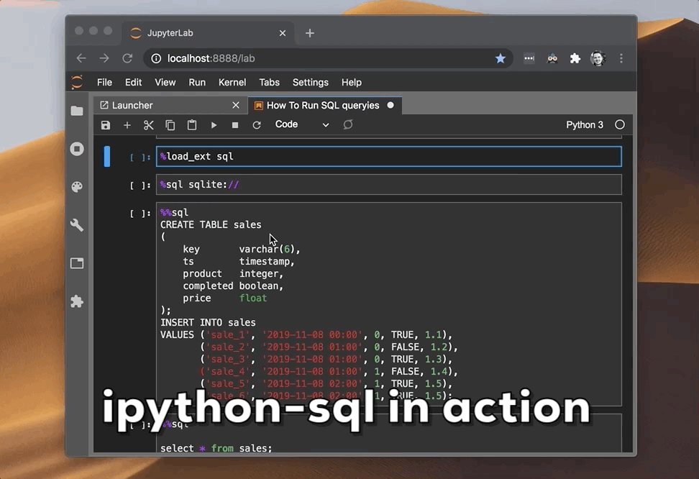Restart the kernel with refresh icon
The image size is (699, 479).
click(x=256, y=125)
